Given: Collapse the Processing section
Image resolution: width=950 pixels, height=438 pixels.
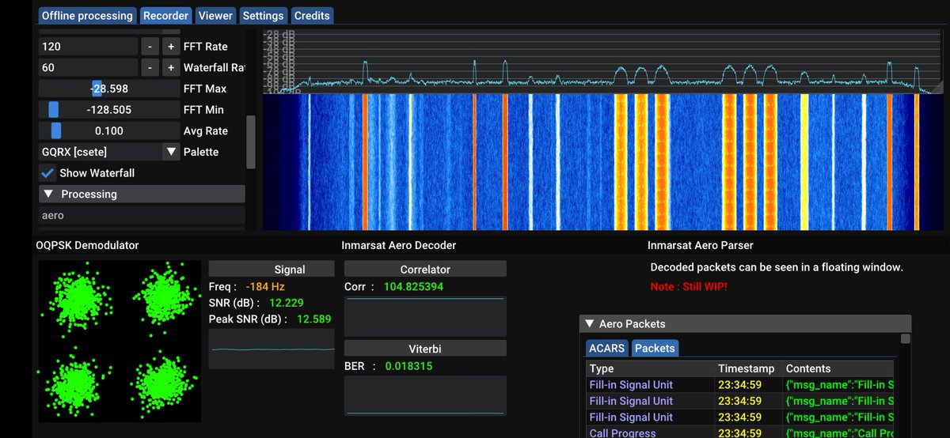Looking at the screenshot, I should point(142,194).
